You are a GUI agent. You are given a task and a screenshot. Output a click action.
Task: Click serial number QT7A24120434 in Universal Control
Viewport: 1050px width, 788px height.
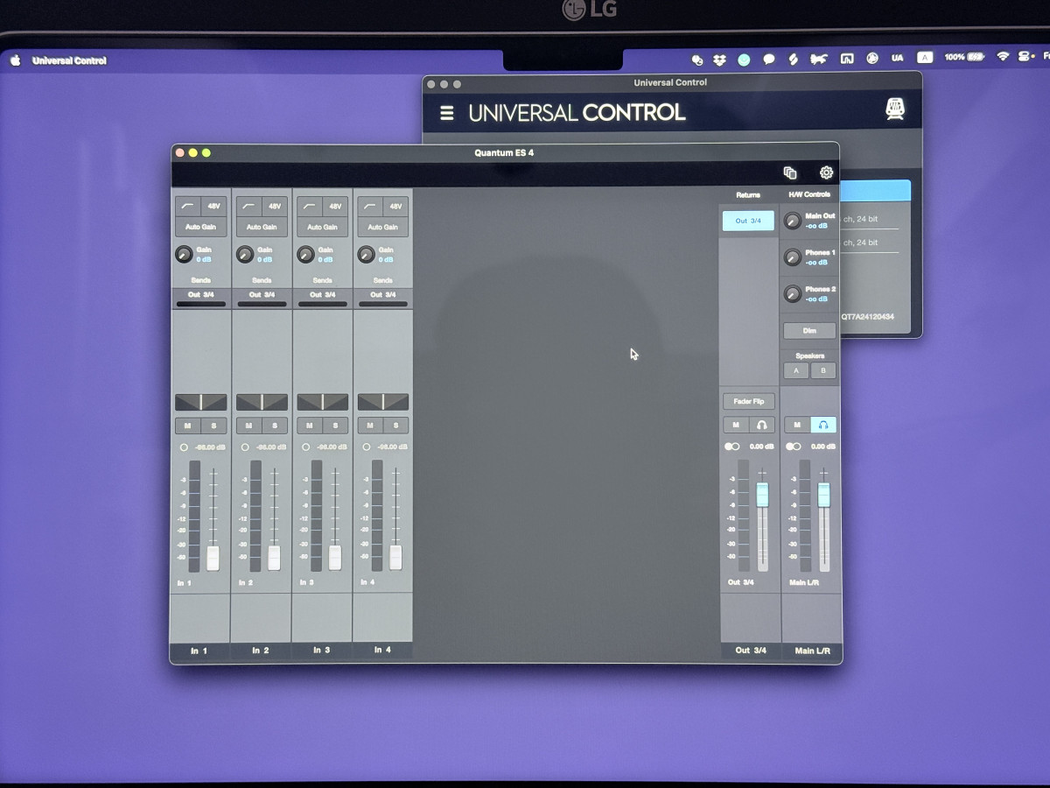868,317
